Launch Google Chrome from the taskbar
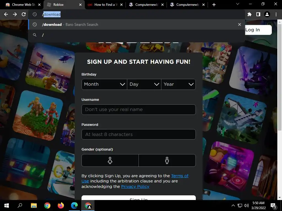282x211 pixels. pos(47,206)
